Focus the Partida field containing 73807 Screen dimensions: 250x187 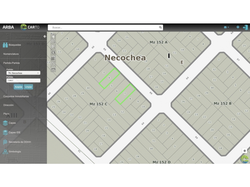coord(23,81)
